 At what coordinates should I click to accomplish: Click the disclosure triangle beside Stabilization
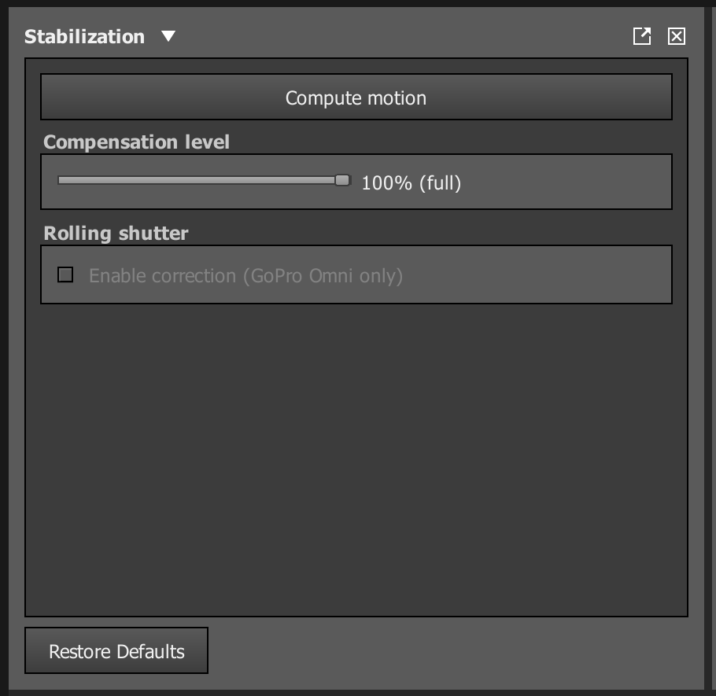167,36
